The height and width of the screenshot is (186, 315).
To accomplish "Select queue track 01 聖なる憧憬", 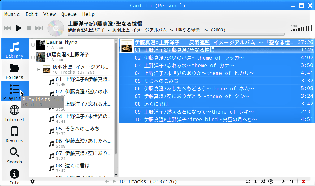I will [x=217, y=50].
